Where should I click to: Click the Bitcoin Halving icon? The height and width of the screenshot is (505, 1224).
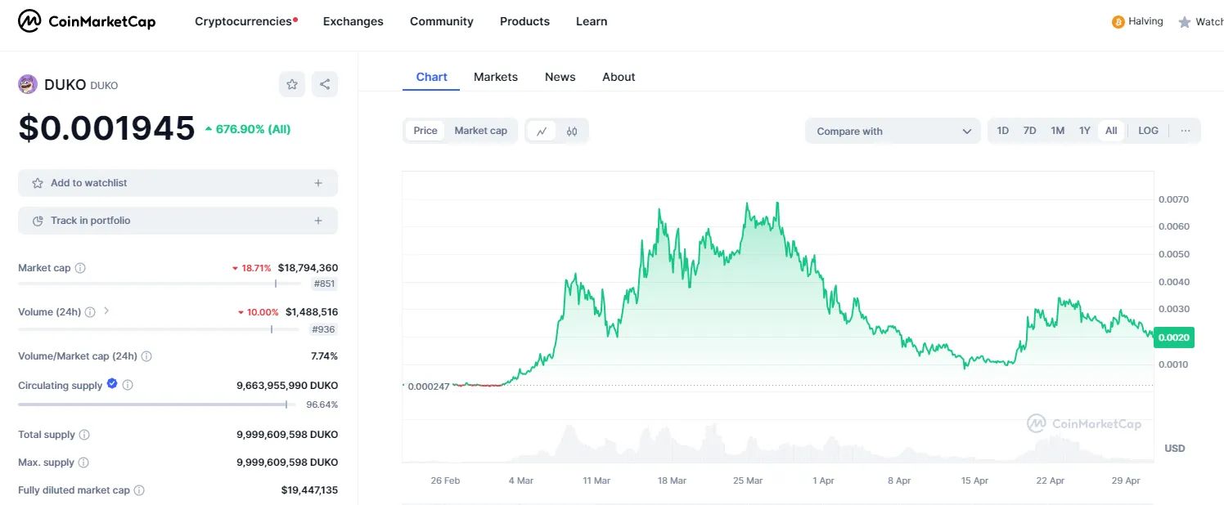(1118, 22)
